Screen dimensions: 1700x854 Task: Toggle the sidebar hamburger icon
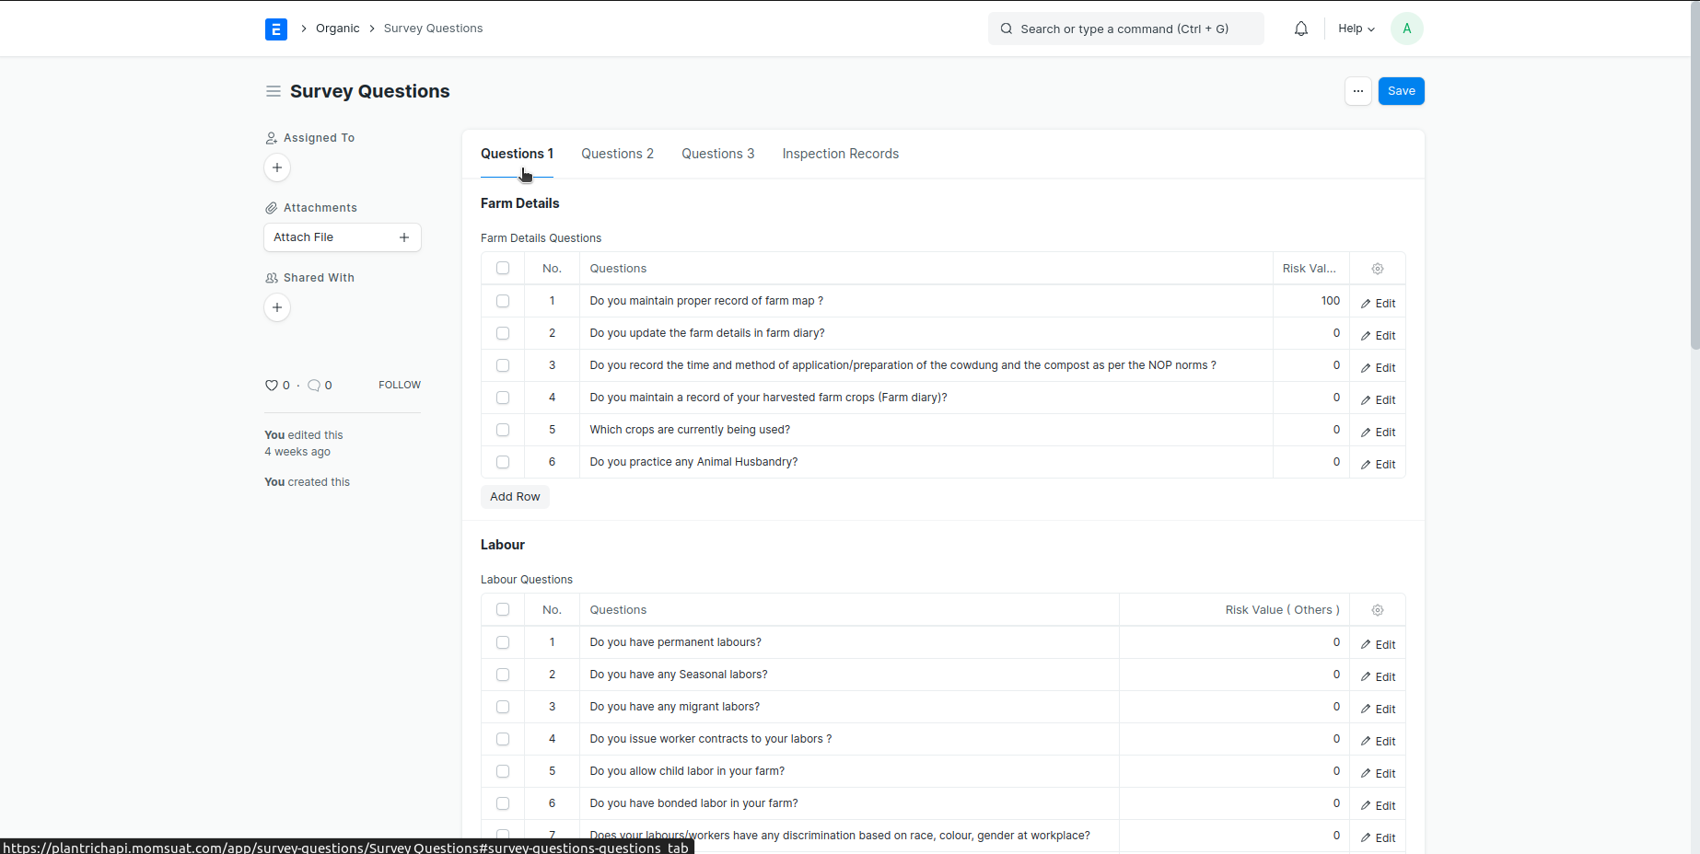pyautogui.click(x=274, y=91)
